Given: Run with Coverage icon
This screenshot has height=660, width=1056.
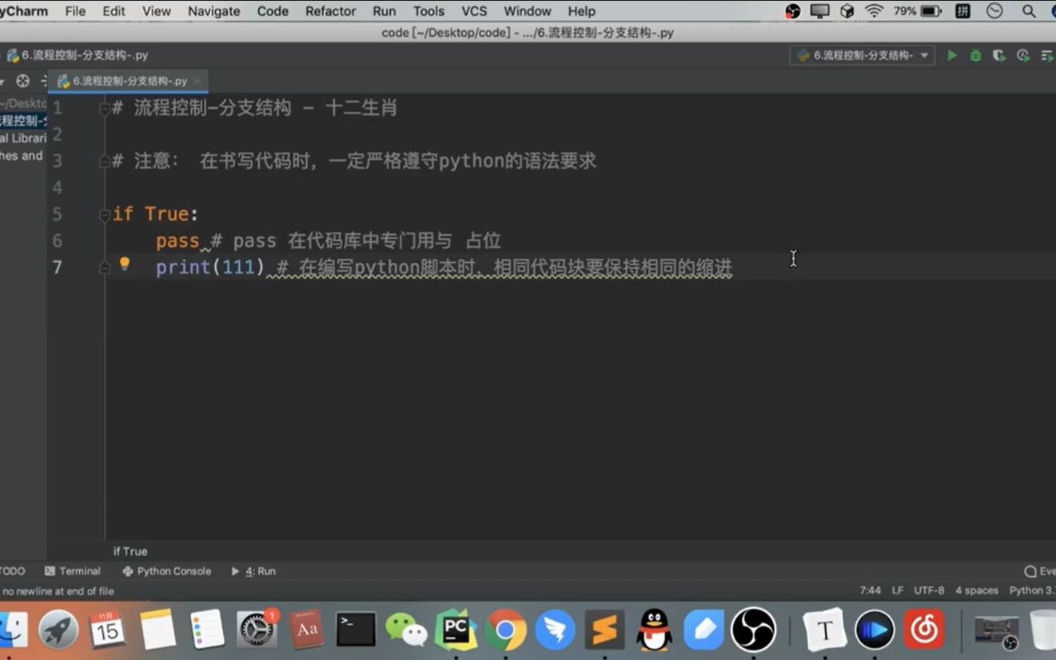Looking at the screenshot, I should 998,56.
